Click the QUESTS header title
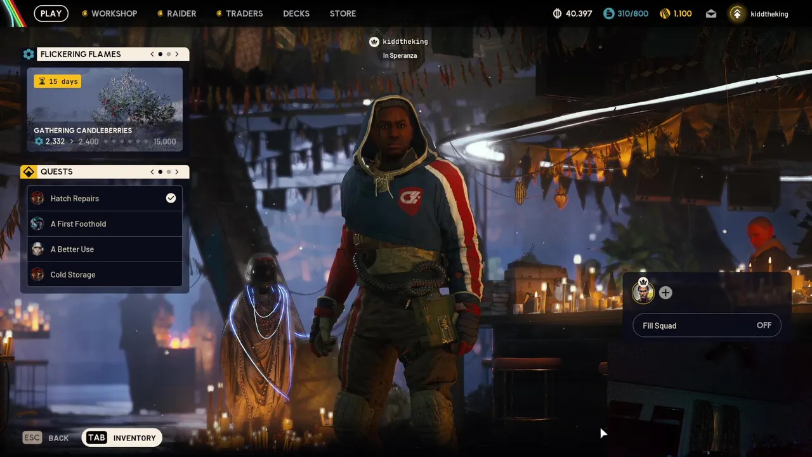This screenshot has width=812, height=457. pos(56,171)
